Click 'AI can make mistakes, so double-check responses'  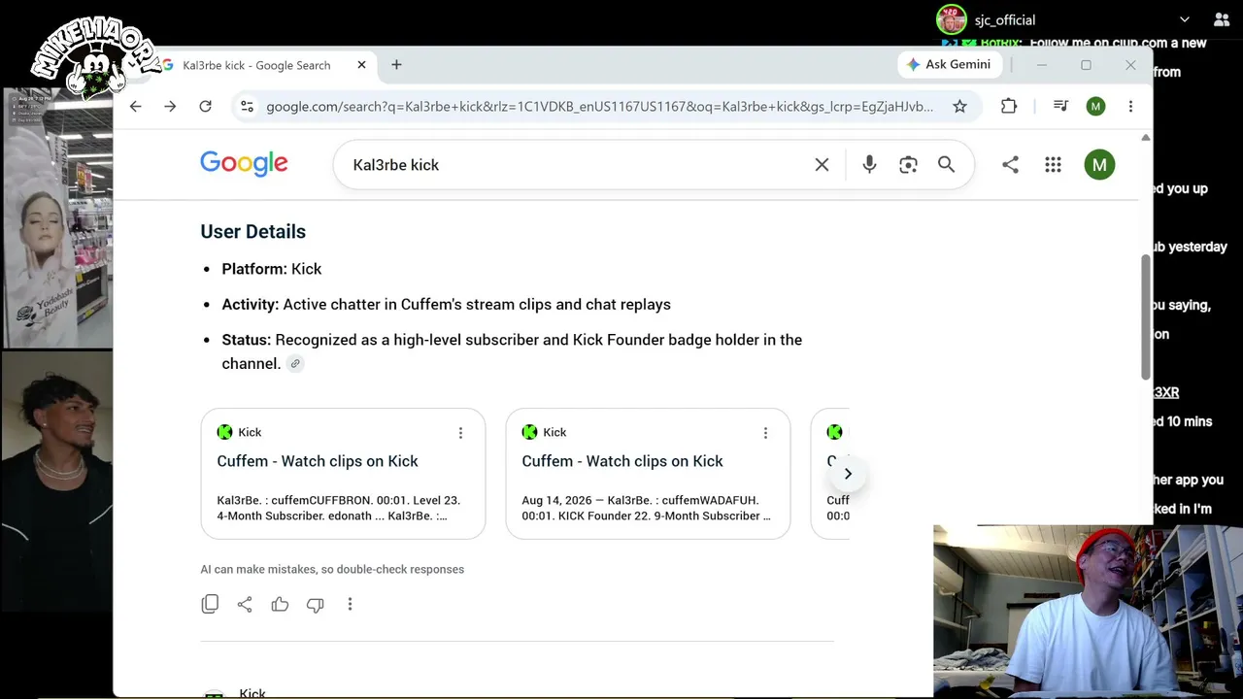(x=332, y=570)
